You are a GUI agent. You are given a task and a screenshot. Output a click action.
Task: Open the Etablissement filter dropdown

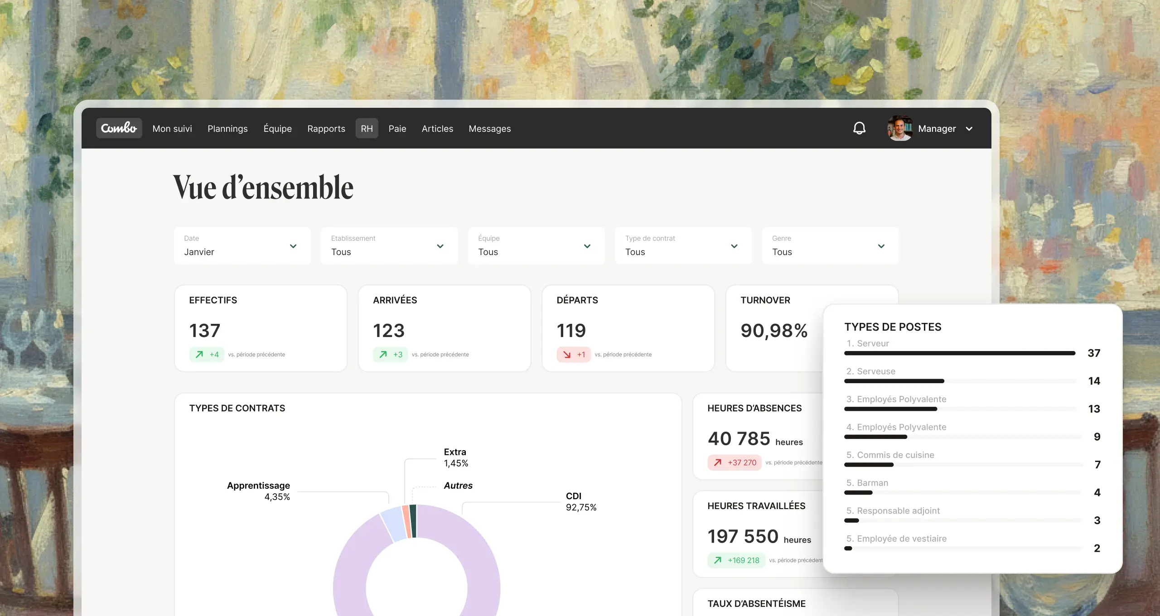point(389,246)
